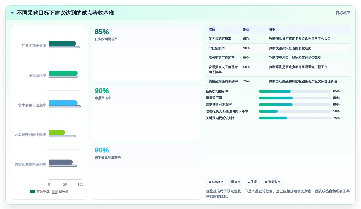Select the 表格 tag chip
The image size is (361, 209).
point(236,182)
